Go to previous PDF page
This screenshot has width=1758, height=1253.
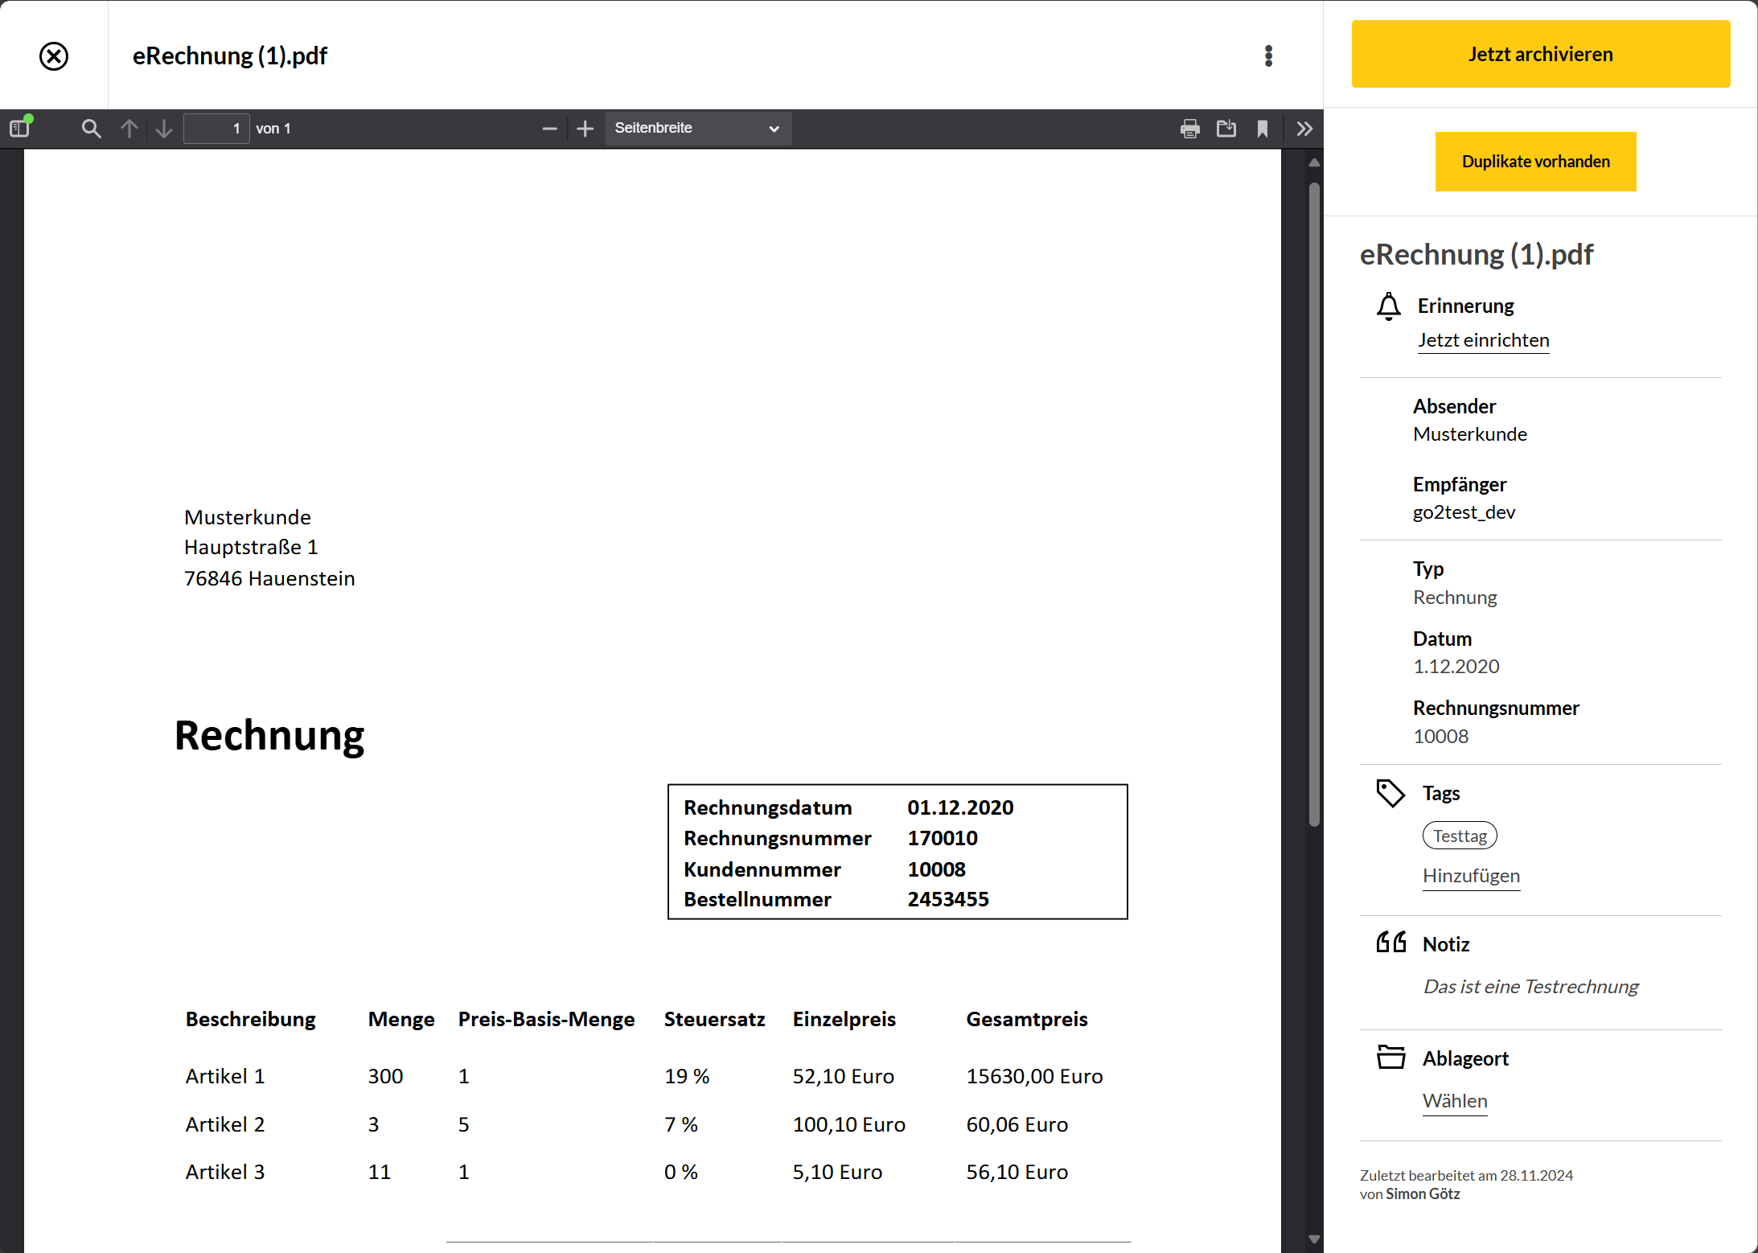click(x=129, y=129)
